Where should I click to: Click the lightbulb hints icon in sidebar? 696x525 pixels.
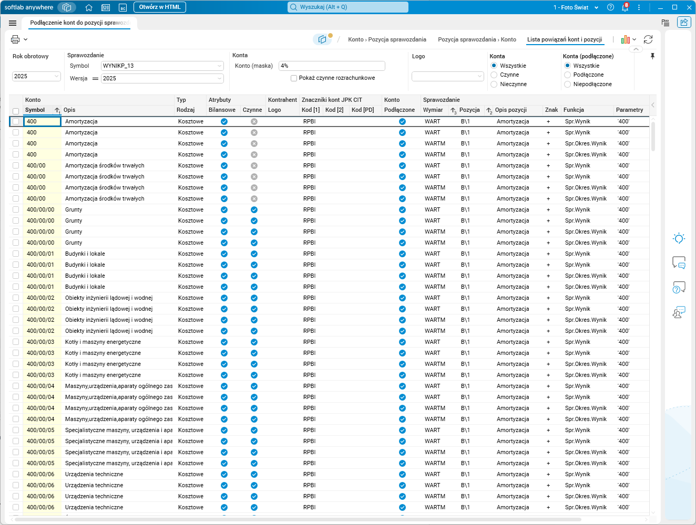pyautogui.click(x=679, y=238)
